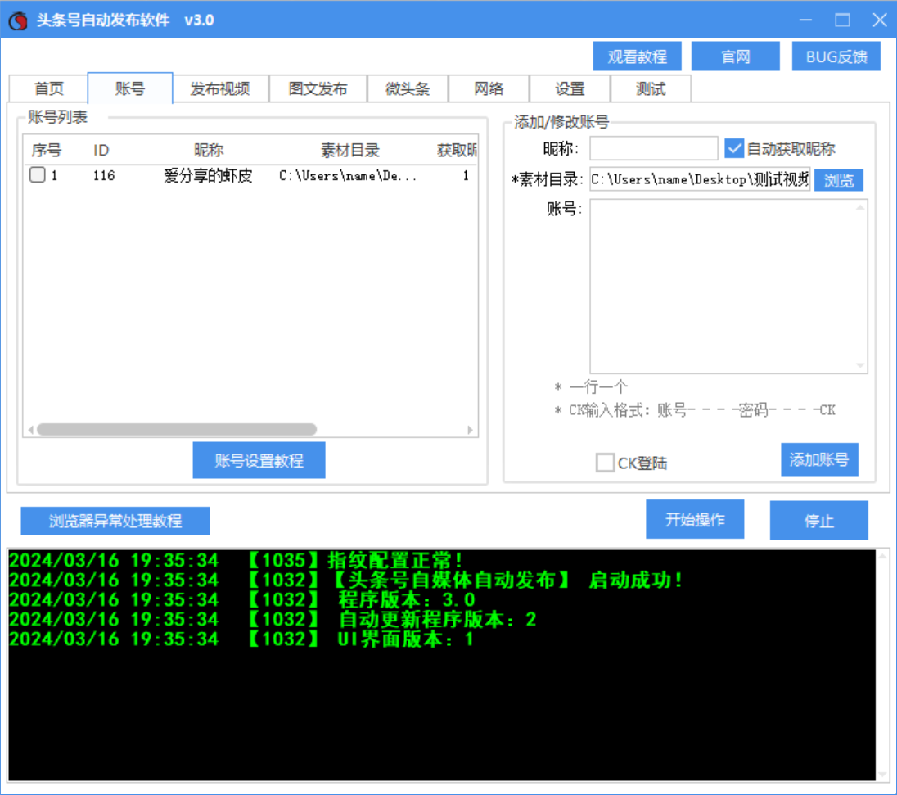Switch to the 首页 tab
897x795 pixels.
[x=48, y=88]
